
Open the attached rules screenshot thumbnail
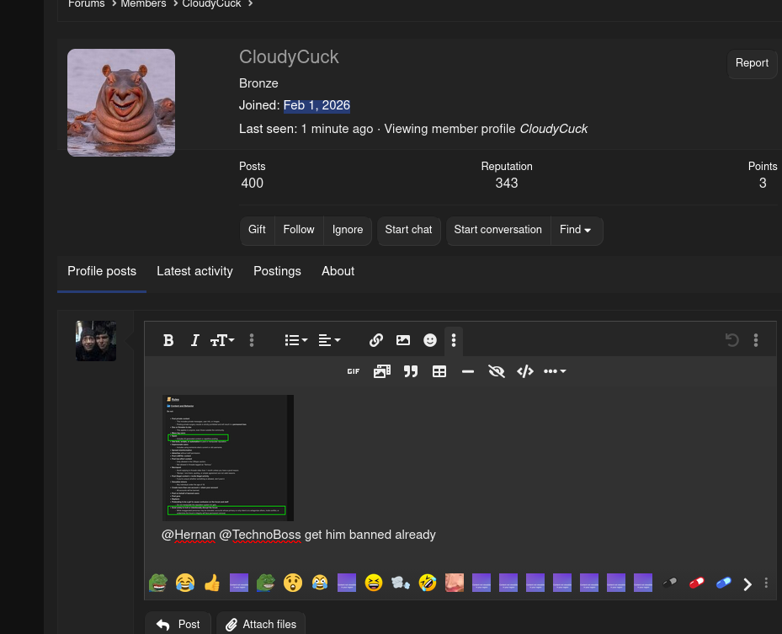click(x=228, y=457)
